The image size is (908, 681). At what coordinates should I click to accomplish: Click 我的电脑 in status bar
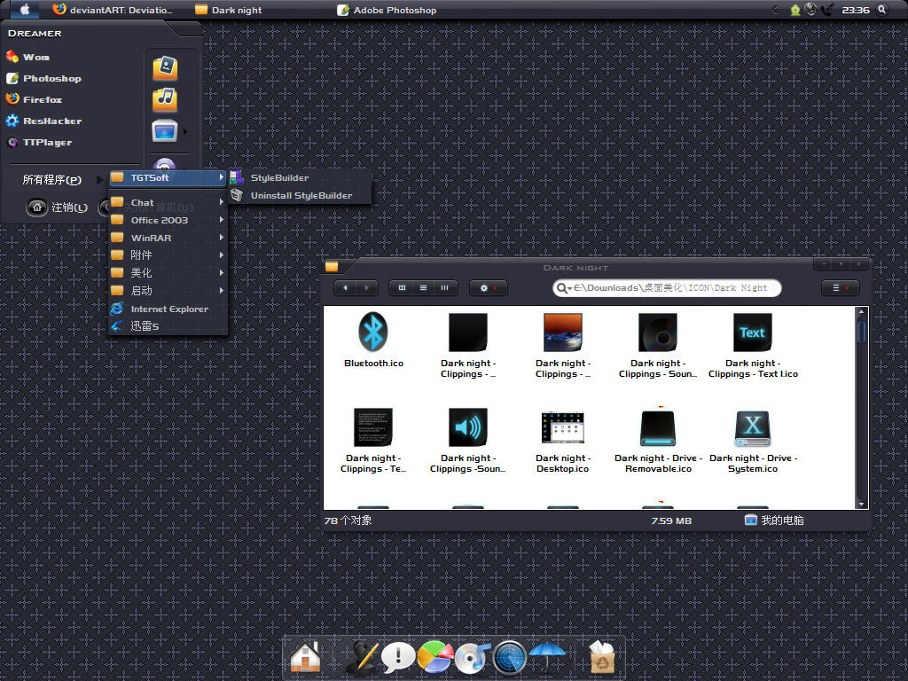coord(774,520)
